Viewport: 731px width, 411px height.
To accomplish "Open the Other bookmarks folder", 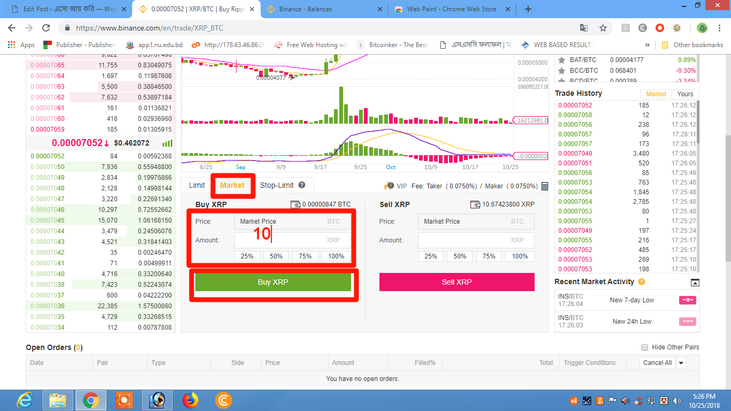I will coord(692,45).
